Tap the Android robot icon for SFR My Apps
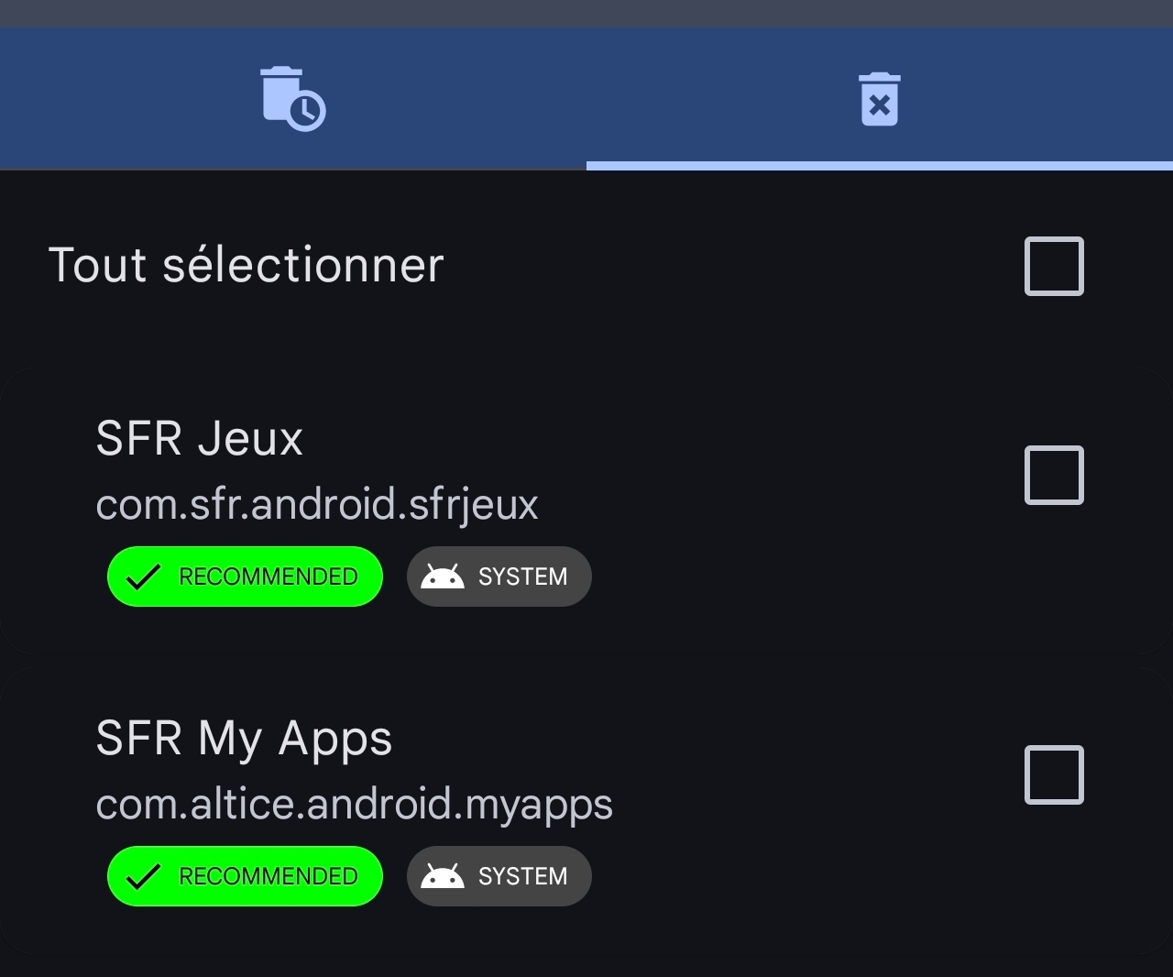The width and height of the screenshot is (1173, 977). (443, 875)
